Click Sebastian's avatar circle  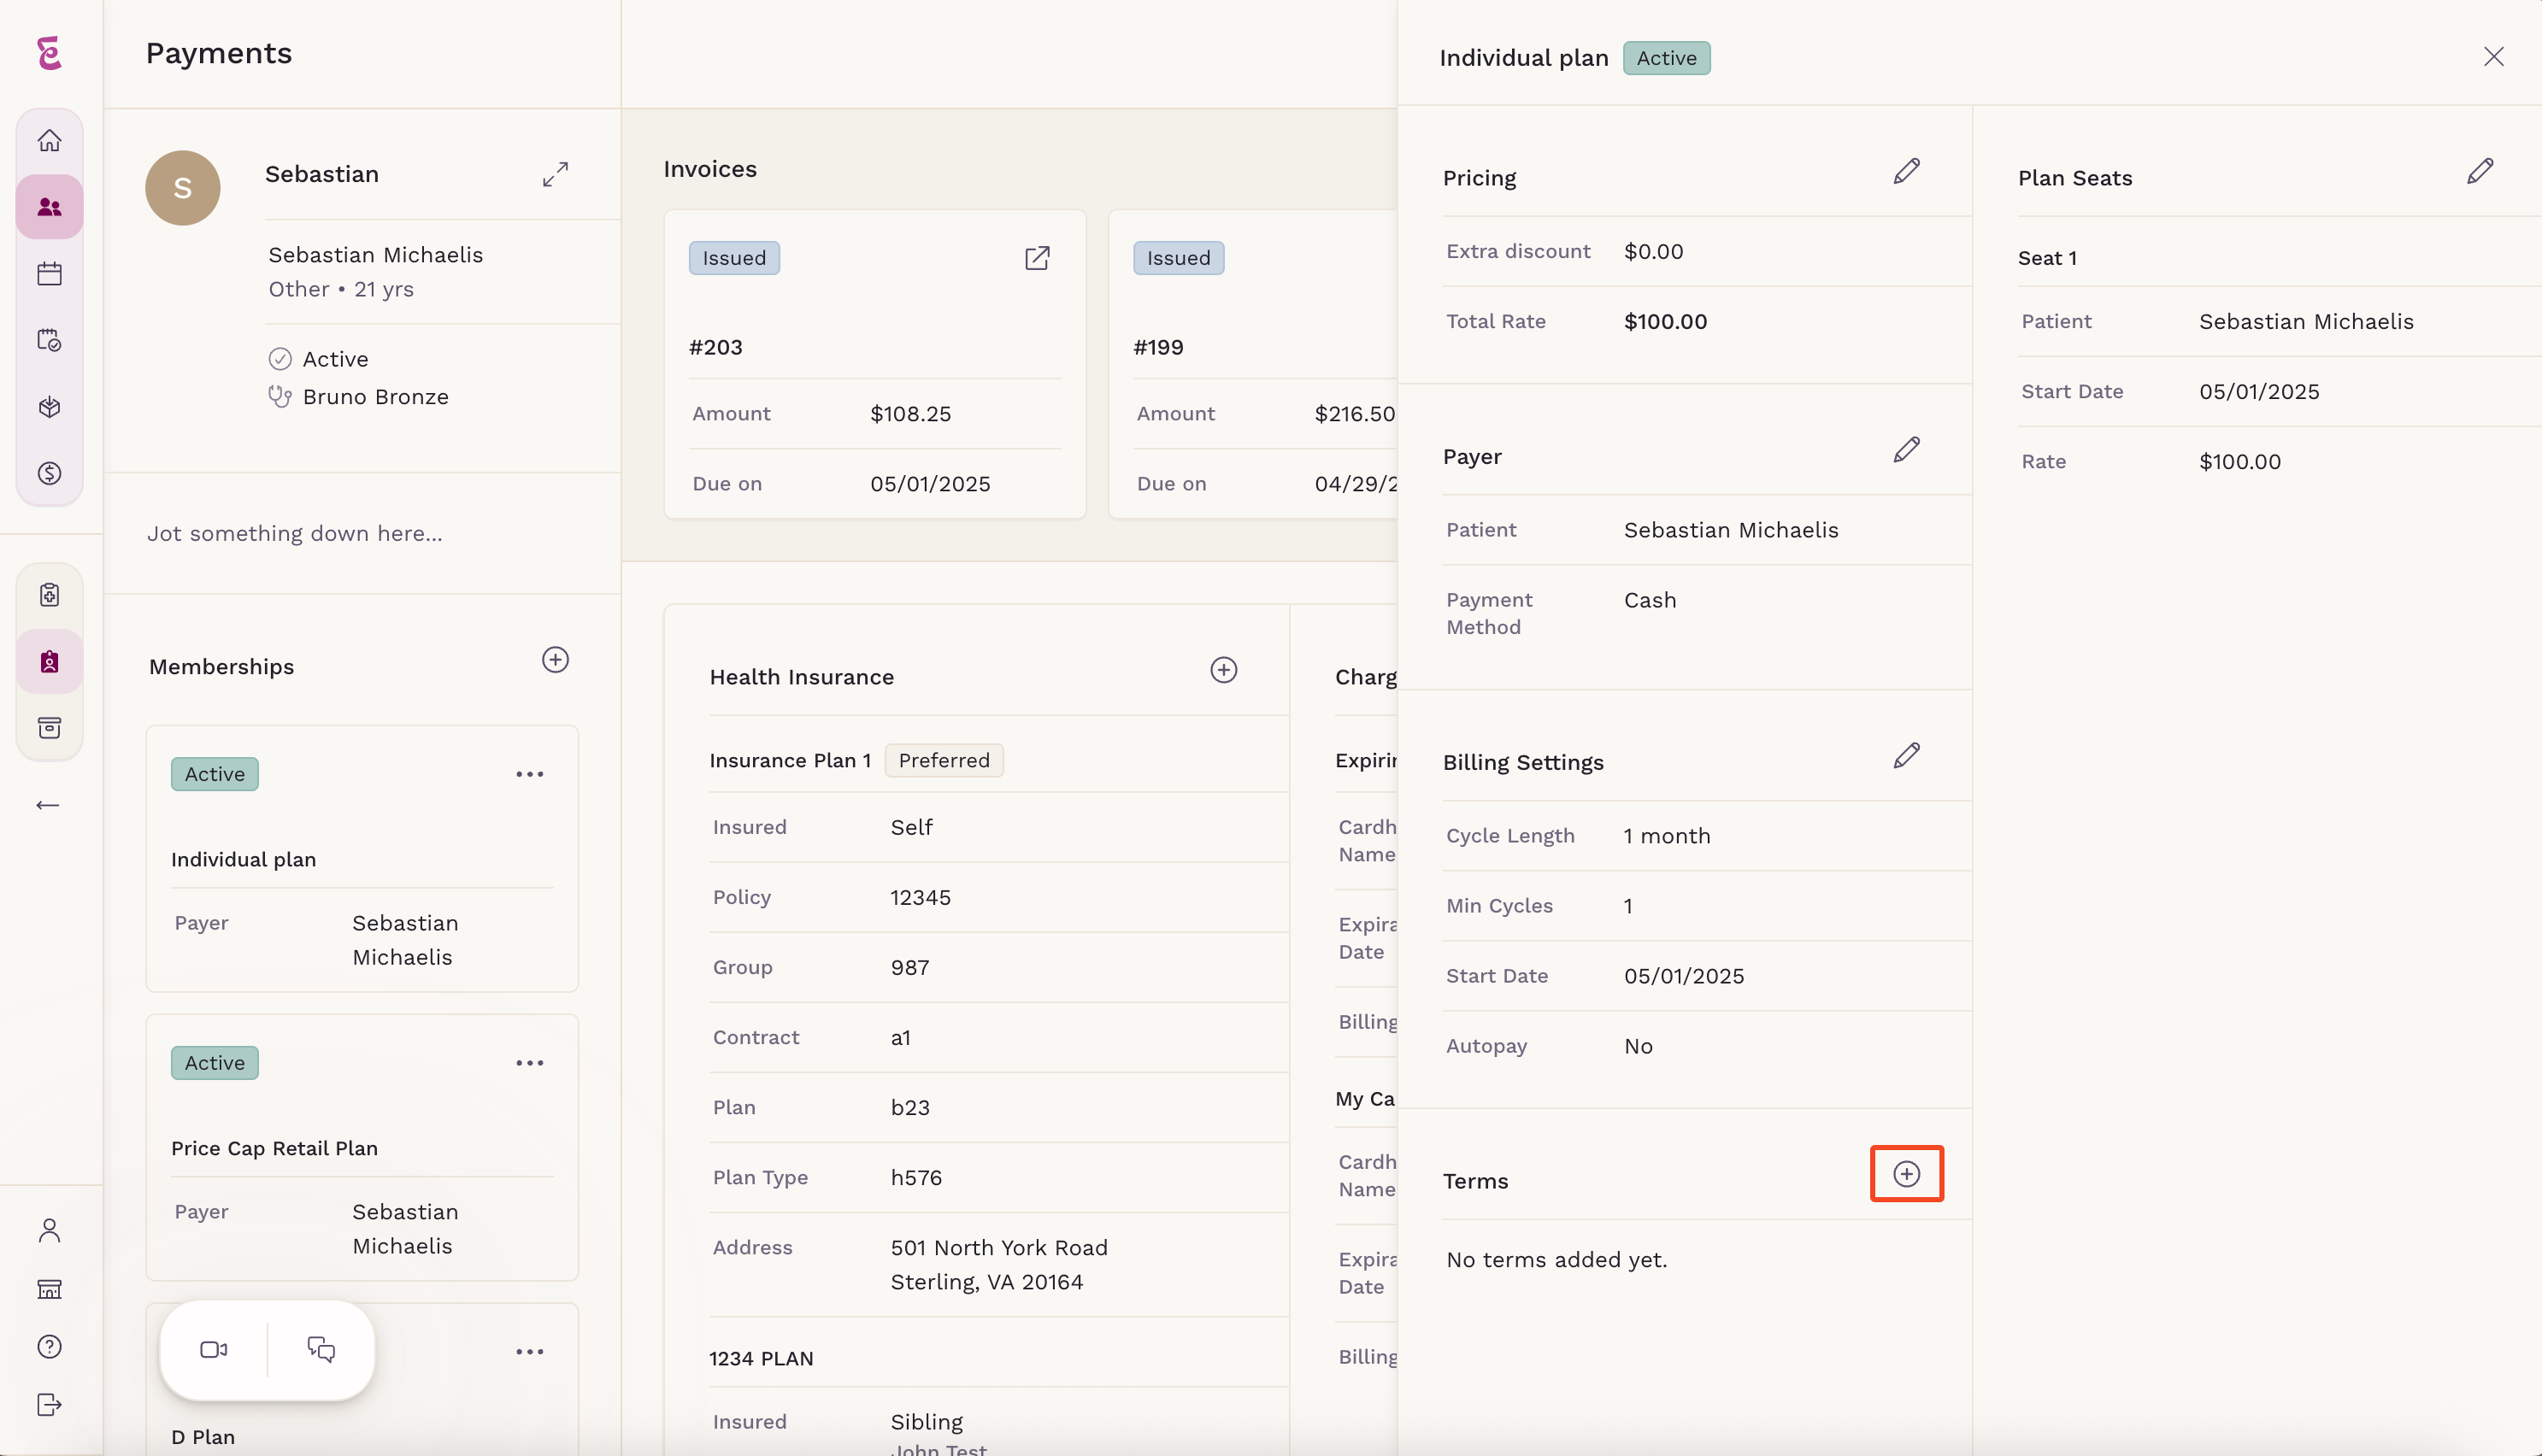point(183,188)
